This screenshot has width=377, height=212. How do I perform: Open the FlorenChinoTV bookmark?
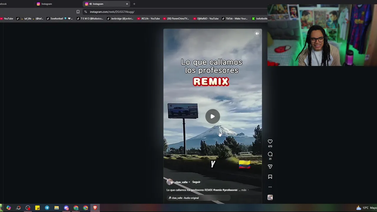176,19
